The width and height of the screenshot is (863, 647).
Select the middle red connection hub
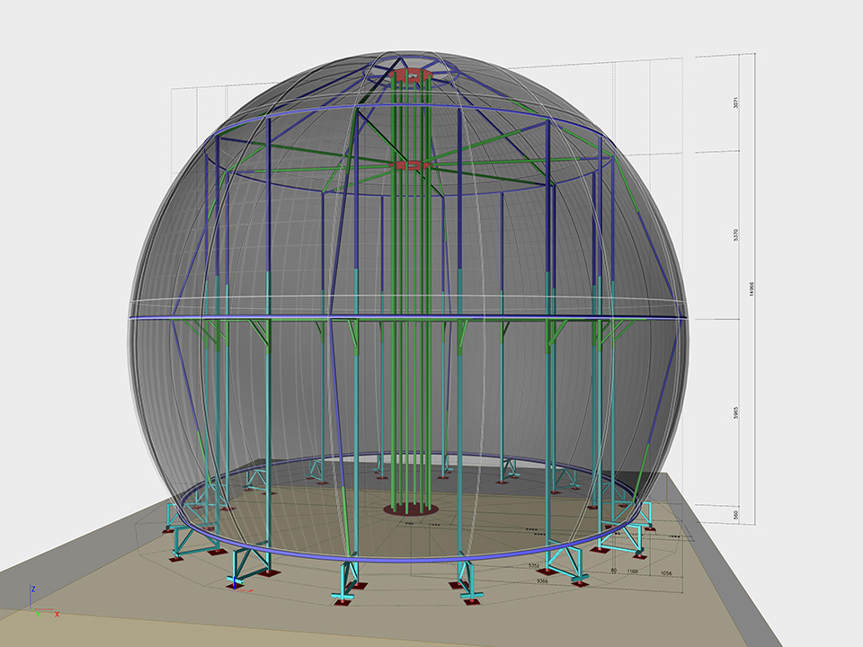(410, 165)
